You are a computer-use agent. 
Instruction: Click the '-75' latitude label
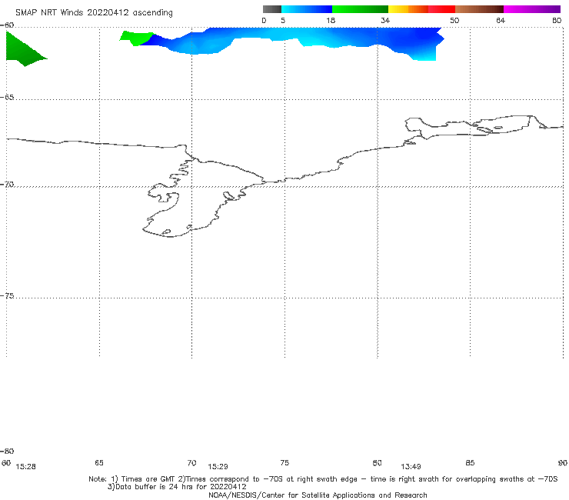[7, 295]
